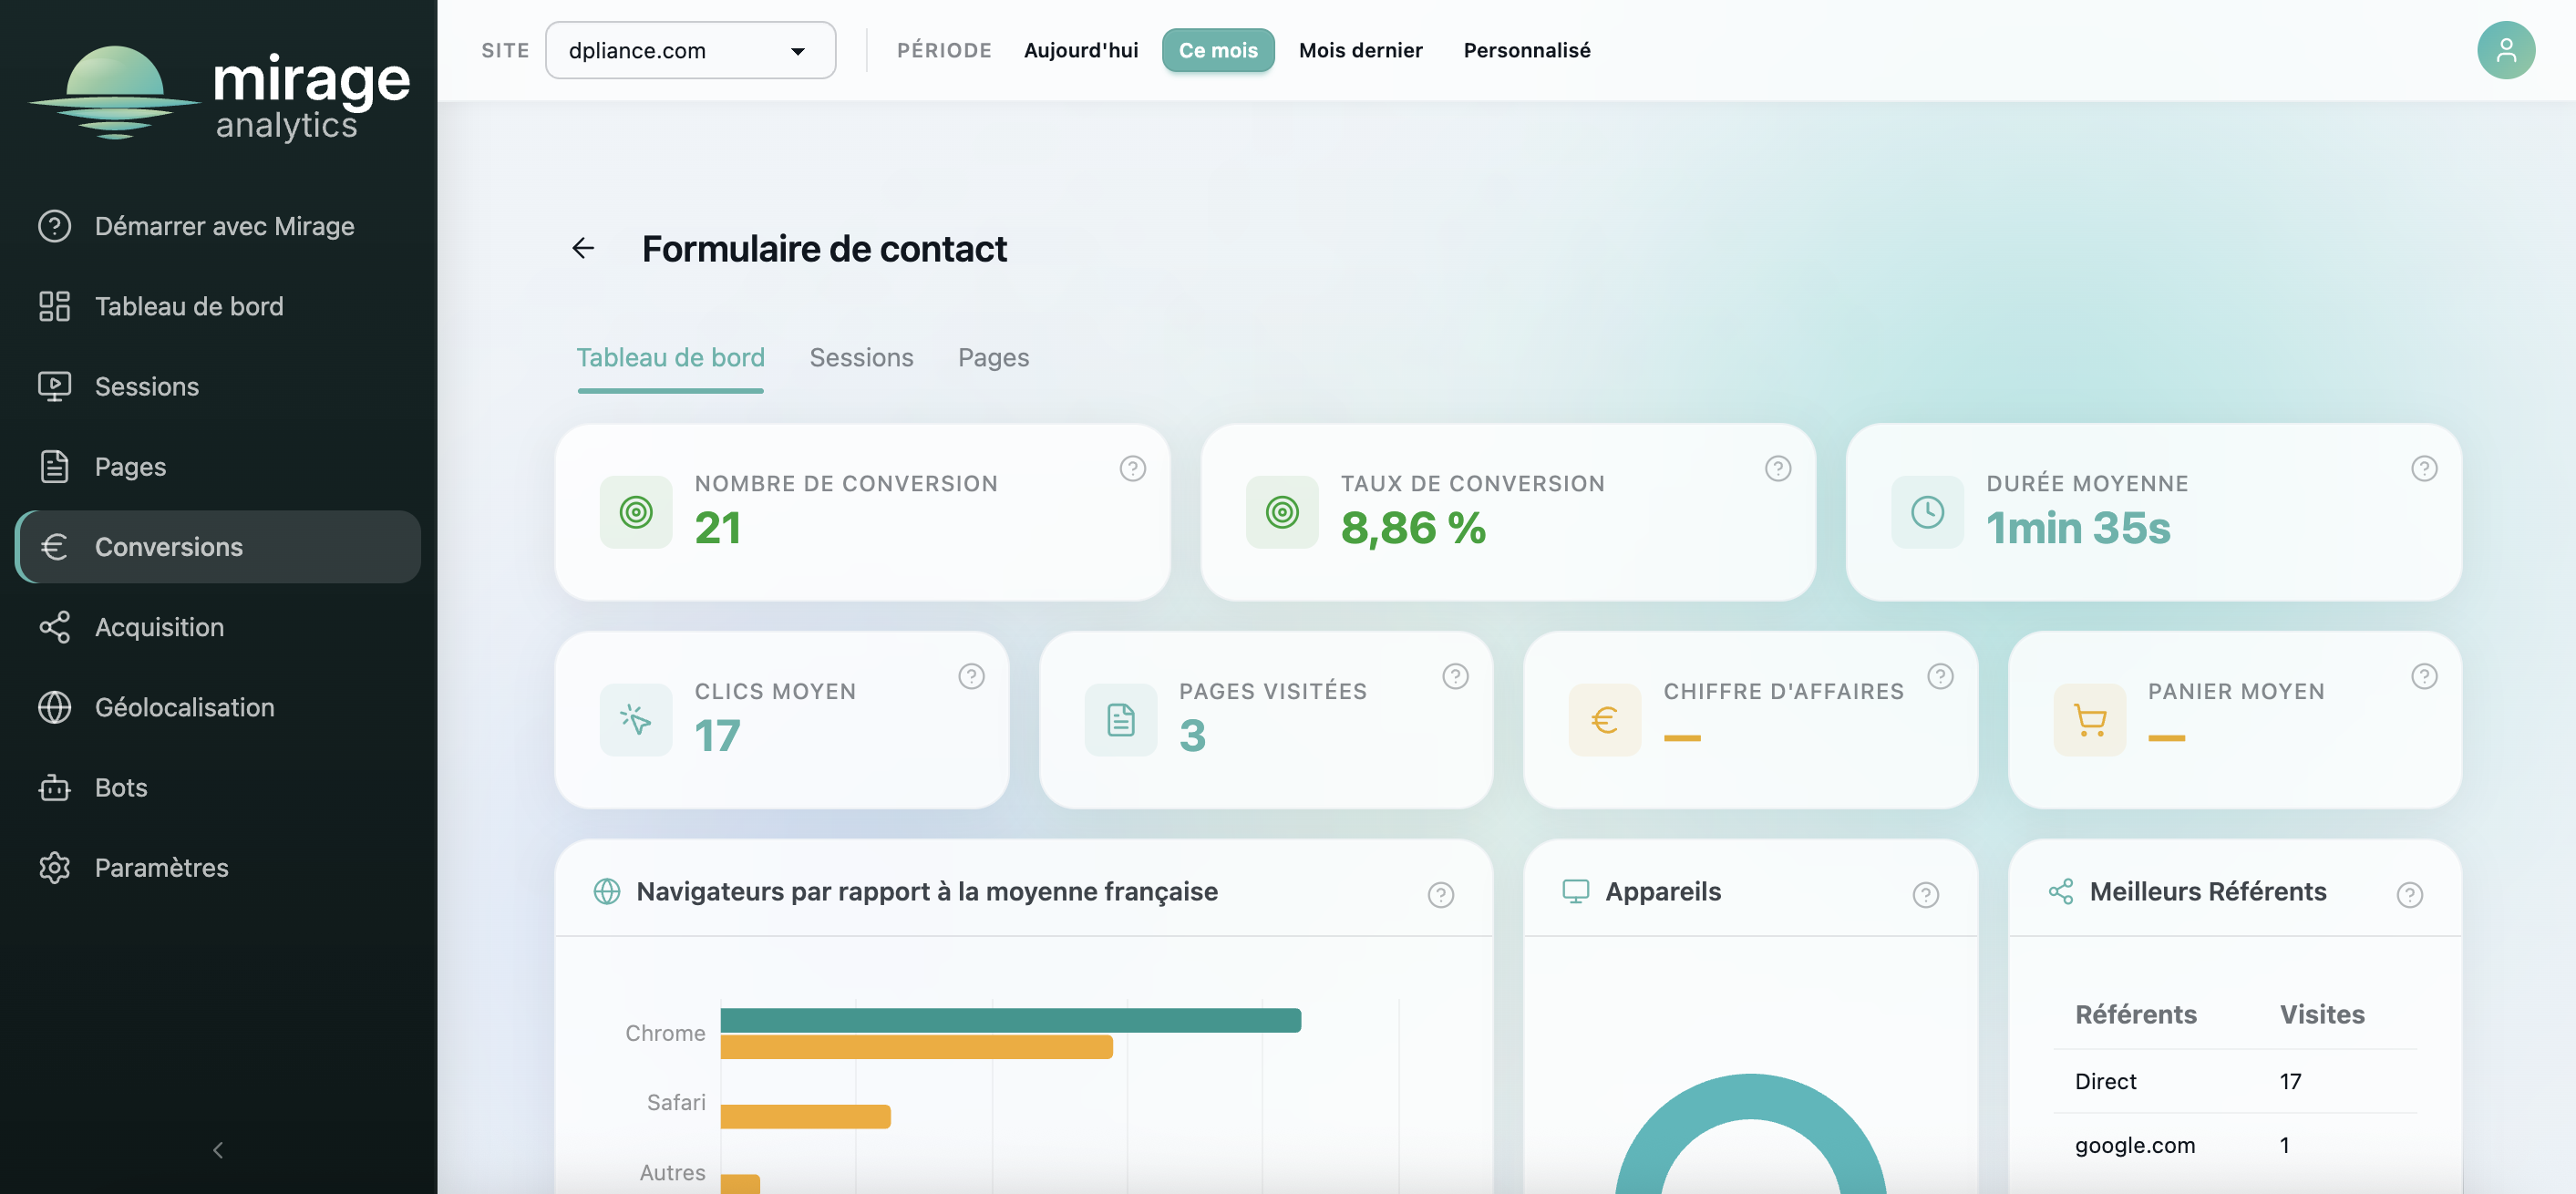Set period to Ce mois

pyautogui.click(x=1218, y=50)
